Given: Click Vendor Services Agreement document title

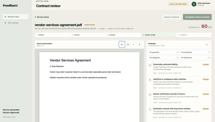Looking at the screenshot, I should click(x=70, y=60).
